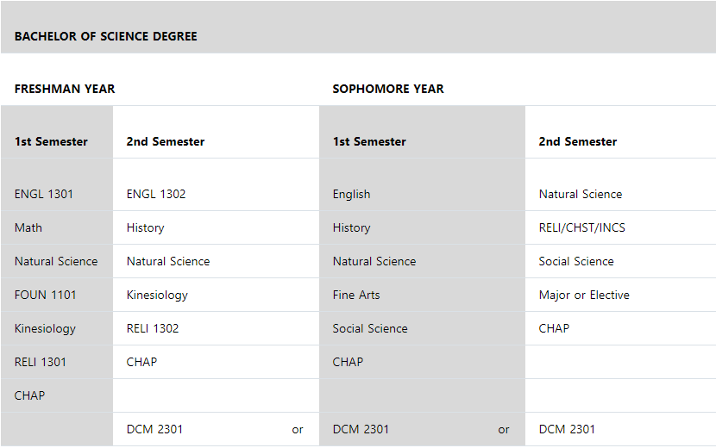The width and height of the screenshot is (716, 448).
Task: Click the ENGL 1301 course cell
Action: tap(44, 194)
